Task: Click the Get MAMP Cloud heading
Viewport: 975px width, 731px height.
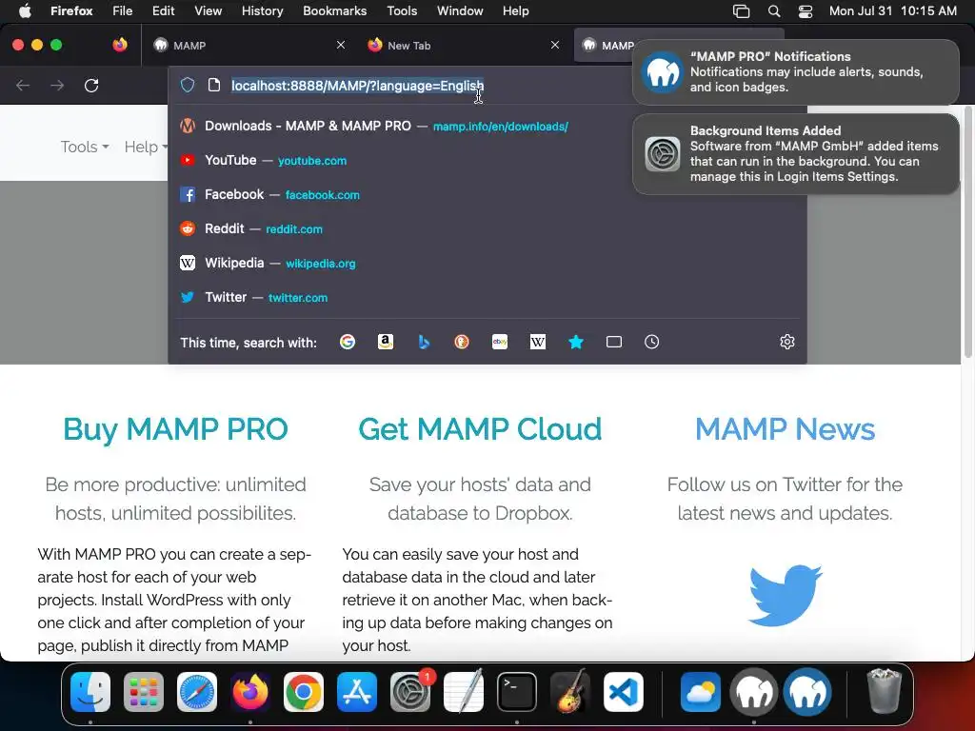Action: 480,429
